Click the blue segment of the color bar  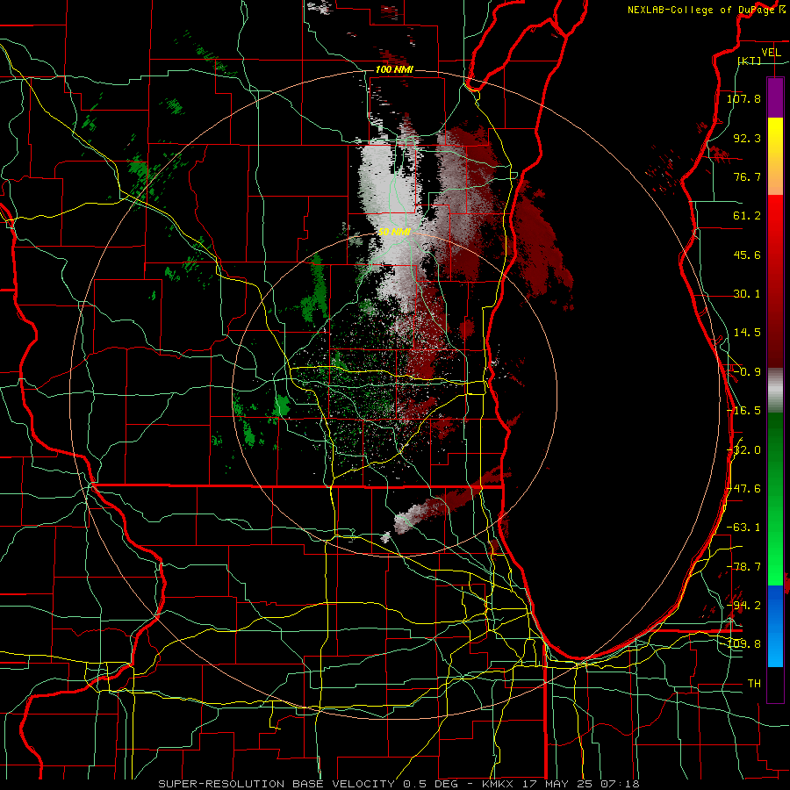(x=775, y=625)
